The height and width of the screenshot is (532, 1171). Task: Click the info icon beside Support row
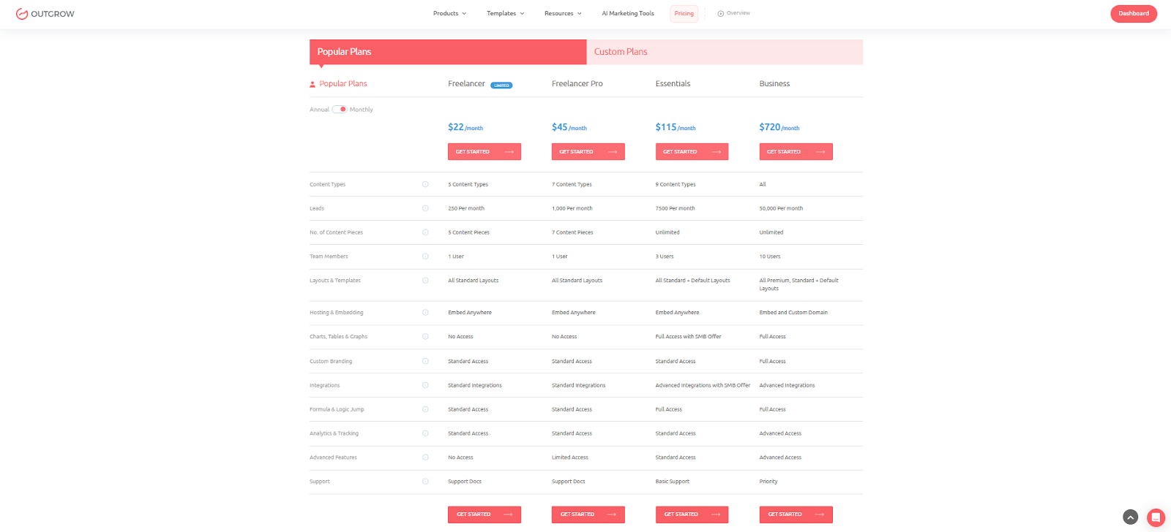(425, 482)
